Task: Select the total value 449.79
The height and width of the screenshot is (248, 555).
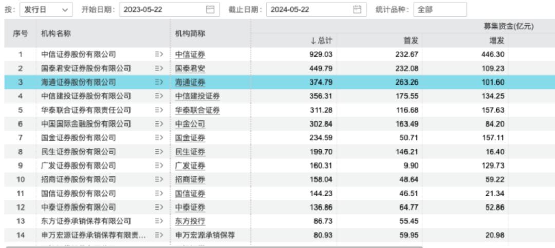Action: 321,69
